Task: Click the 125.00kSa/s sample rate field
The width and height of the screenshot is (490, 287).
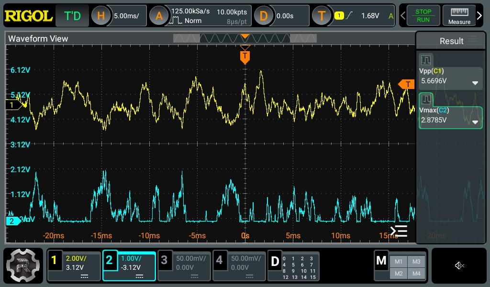Action: click(x=190, y=11)
